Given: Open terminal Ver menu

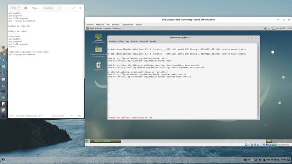Looking at the screenshot, I should point(127,41).
